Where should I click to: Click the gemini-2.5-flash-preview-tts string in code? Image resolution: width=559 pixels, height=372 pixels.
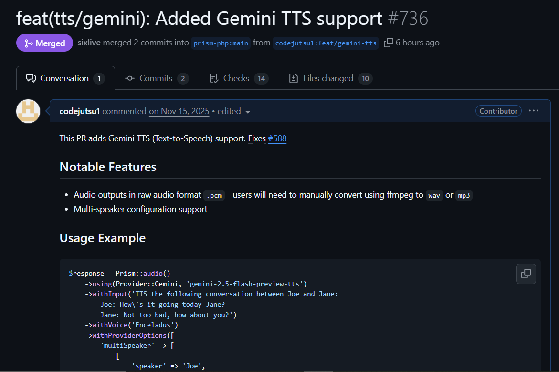click(x=244, y=284)
